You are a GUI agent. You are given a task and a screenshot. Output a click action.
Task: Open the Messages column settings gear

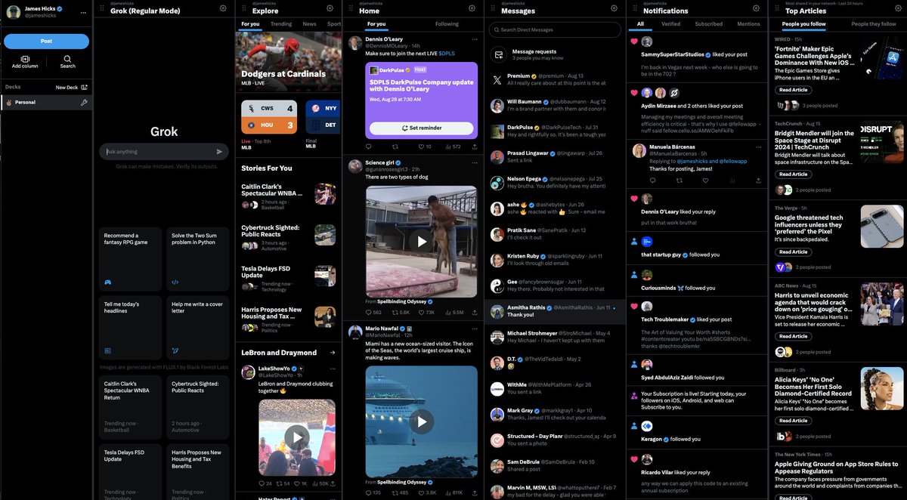point(614,8)
